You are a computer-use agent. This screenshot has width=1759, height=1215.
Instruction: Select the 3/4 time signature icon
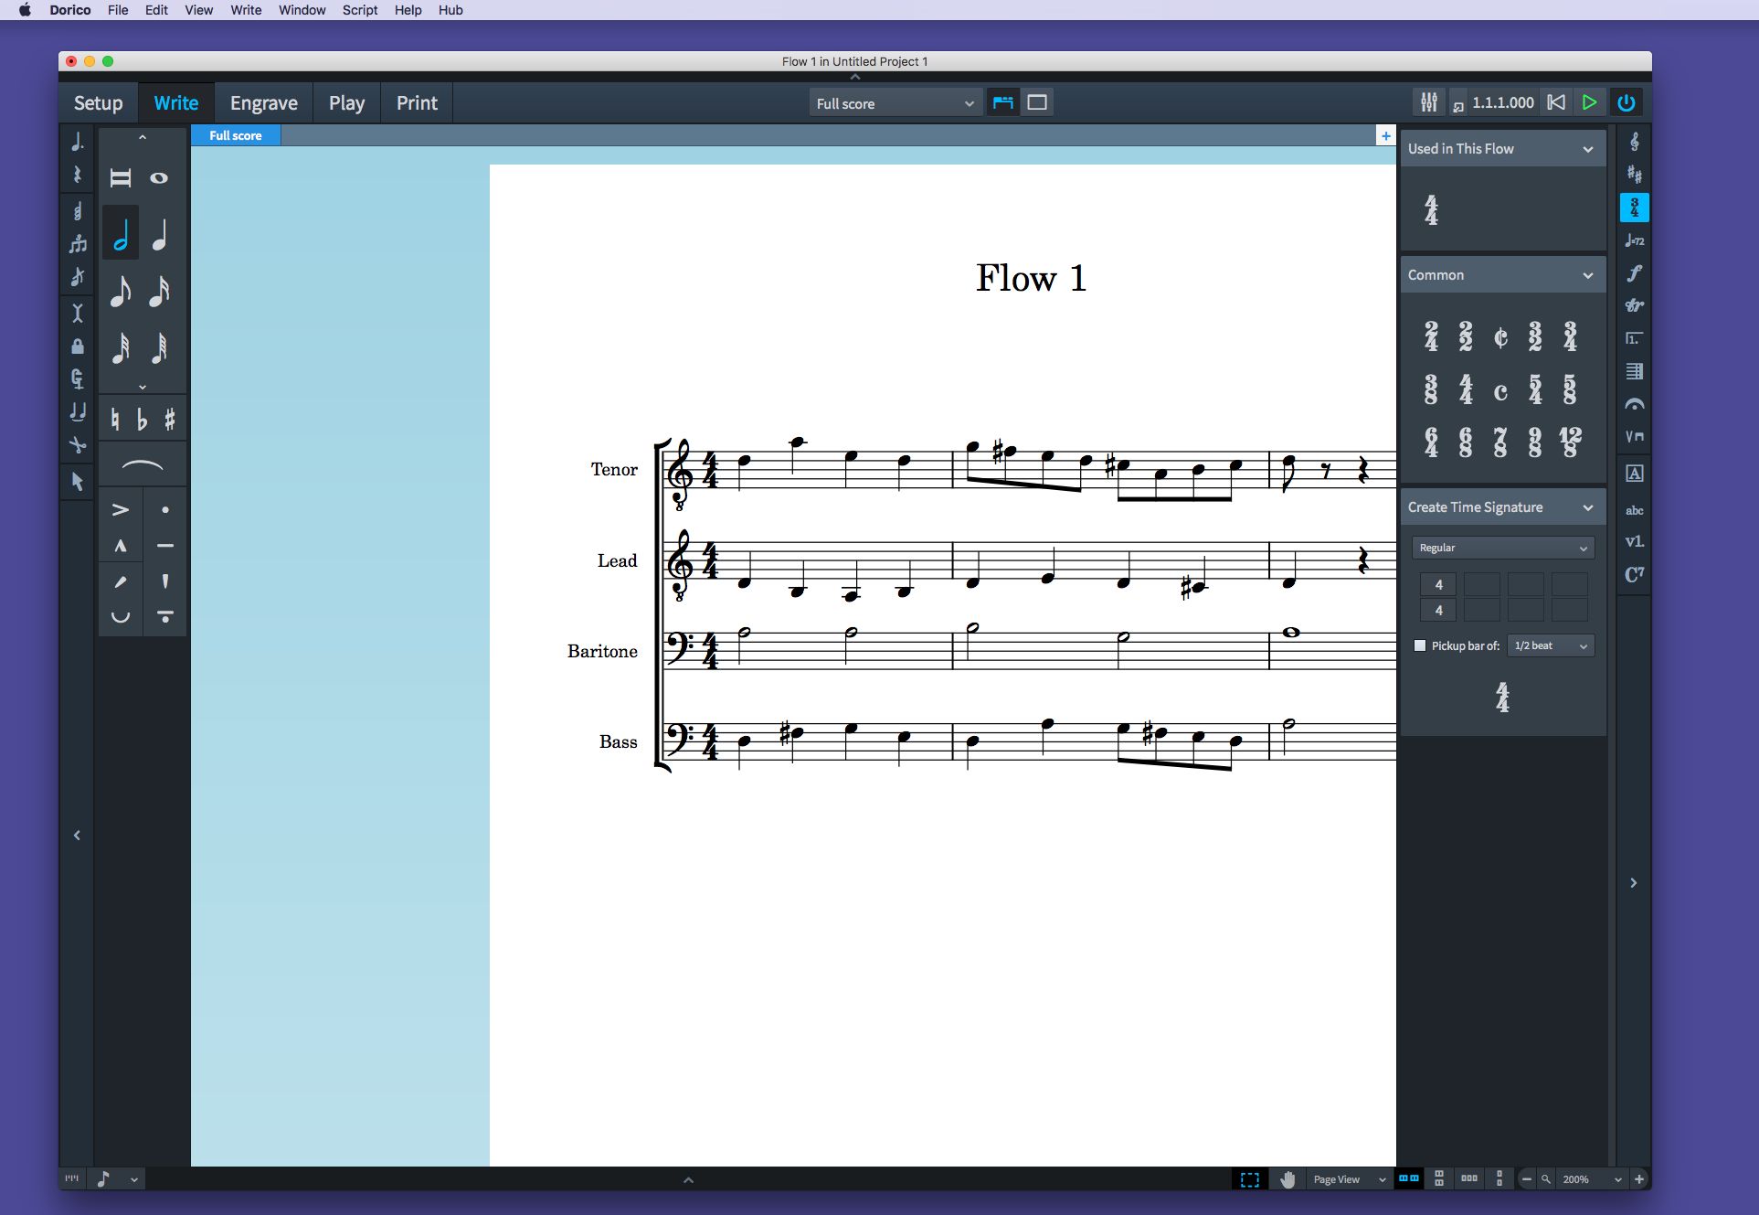point(1571,336)
